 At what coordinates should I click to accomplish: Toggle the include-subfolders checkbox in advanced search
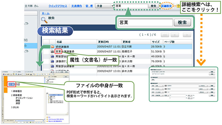tap(153, 74)
